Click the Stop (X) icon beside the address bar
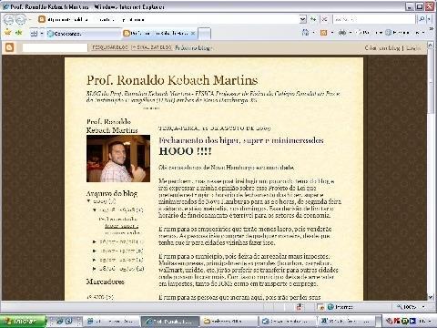Viewport: 437px width, 328px height. pos(324,19)
